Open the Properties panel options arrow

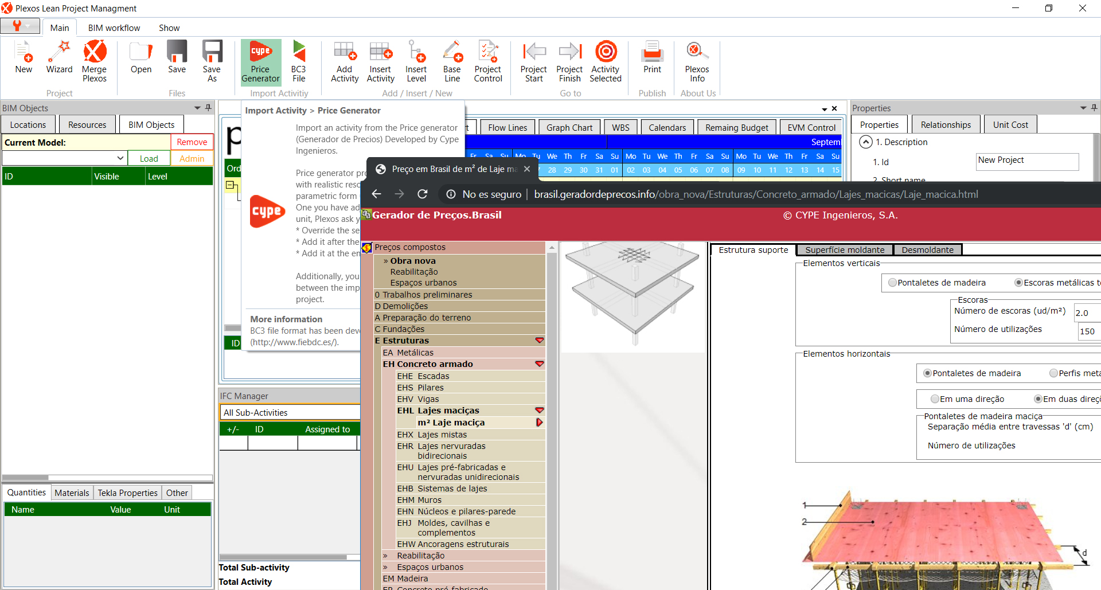(x=1083, y=108)
